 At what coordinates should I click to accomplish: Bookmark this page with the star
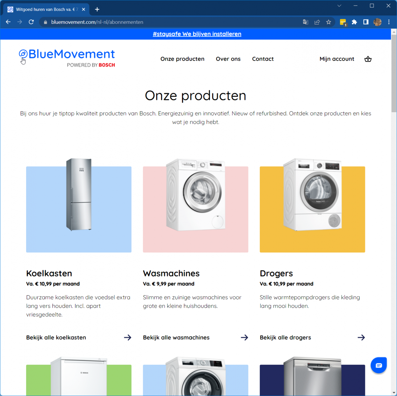tap(329, 22)
